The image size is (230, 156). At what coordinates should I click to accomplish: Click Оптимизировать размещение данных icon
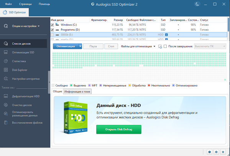[6, 114]
